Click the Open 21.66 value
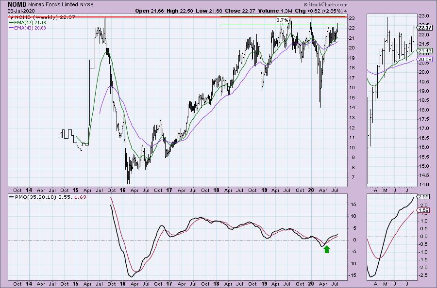 point(150,11)
